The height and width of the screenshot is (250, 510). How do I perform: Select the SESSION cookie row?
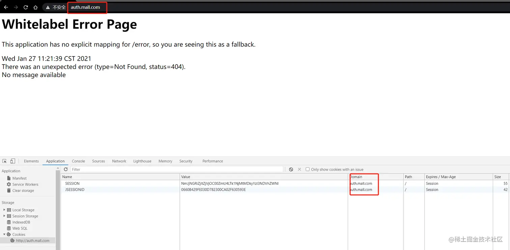[285, 183]
